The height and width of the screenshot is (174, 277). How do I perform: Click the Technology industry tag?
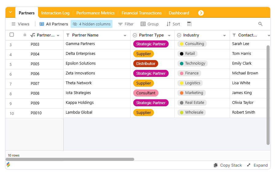tap(192, 63)
